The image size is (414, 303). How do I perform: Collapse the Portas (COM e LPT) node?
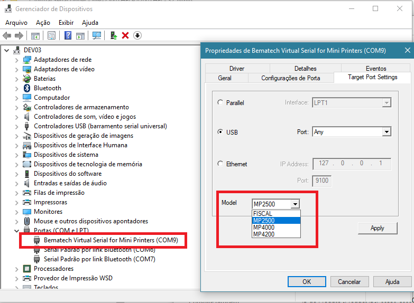coord(16,231)
